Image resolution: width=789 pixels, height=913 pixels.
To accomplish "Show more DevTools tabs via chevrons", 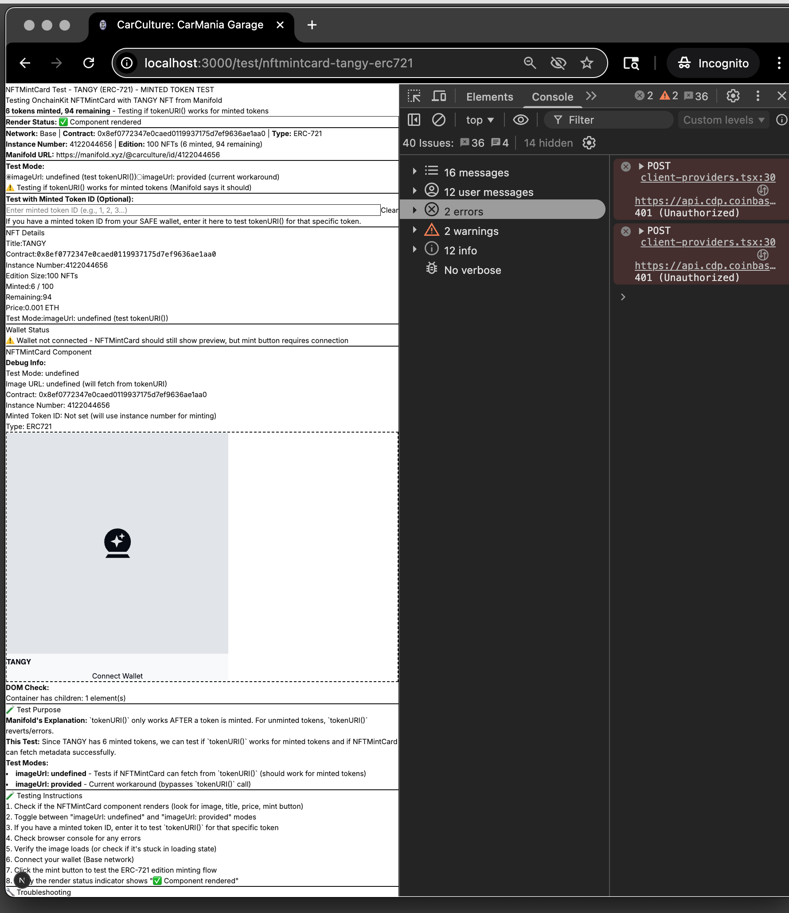I will point(591,96).
